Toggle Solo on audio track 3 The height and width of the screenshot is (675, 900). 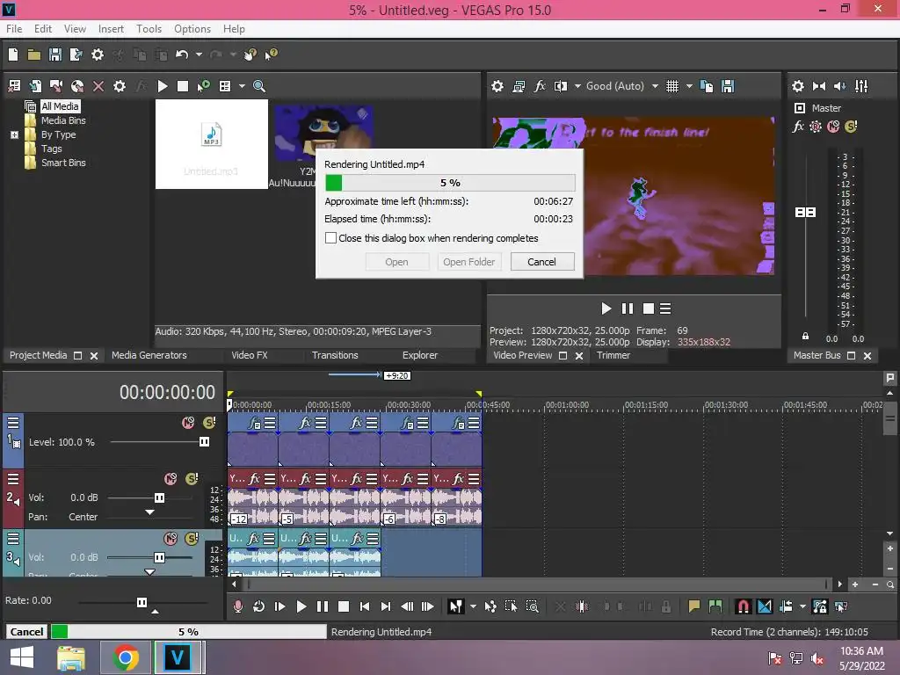click(192, 539)
